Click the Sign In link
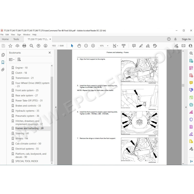The width and height of the screenshot is (194, 194). point(186,39)
